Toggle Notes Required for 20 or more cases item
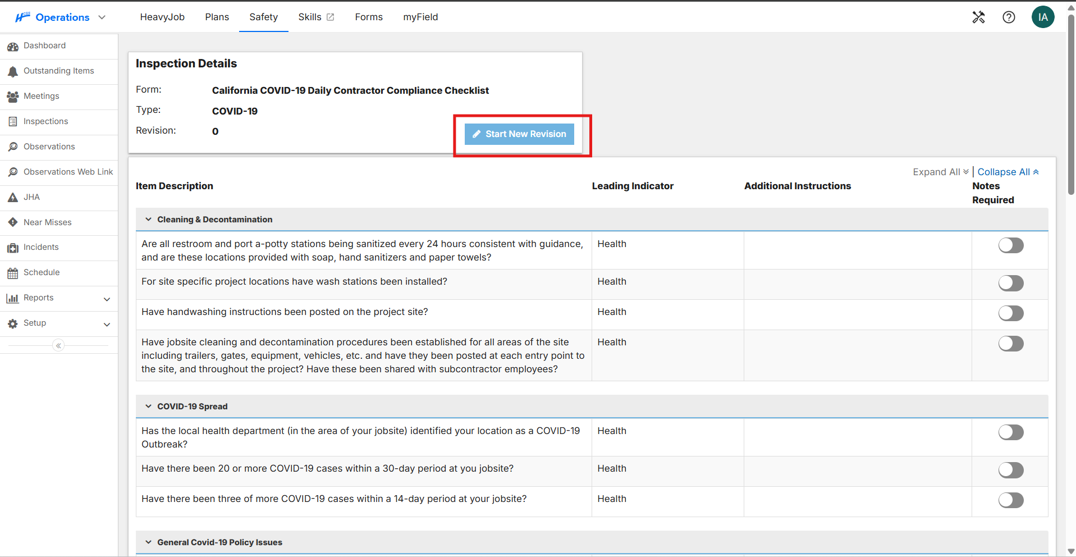This screenshot has height=557, width=1076. point(1011,470)
